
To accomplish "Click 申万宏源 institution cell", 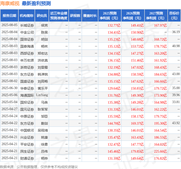I will coord(27,60).
